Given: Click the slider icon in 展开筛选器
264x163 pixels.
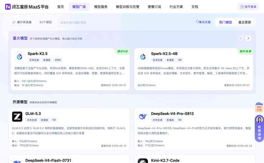Looking at the screenshot, I should pyautogui.click(x=14, y=22).
